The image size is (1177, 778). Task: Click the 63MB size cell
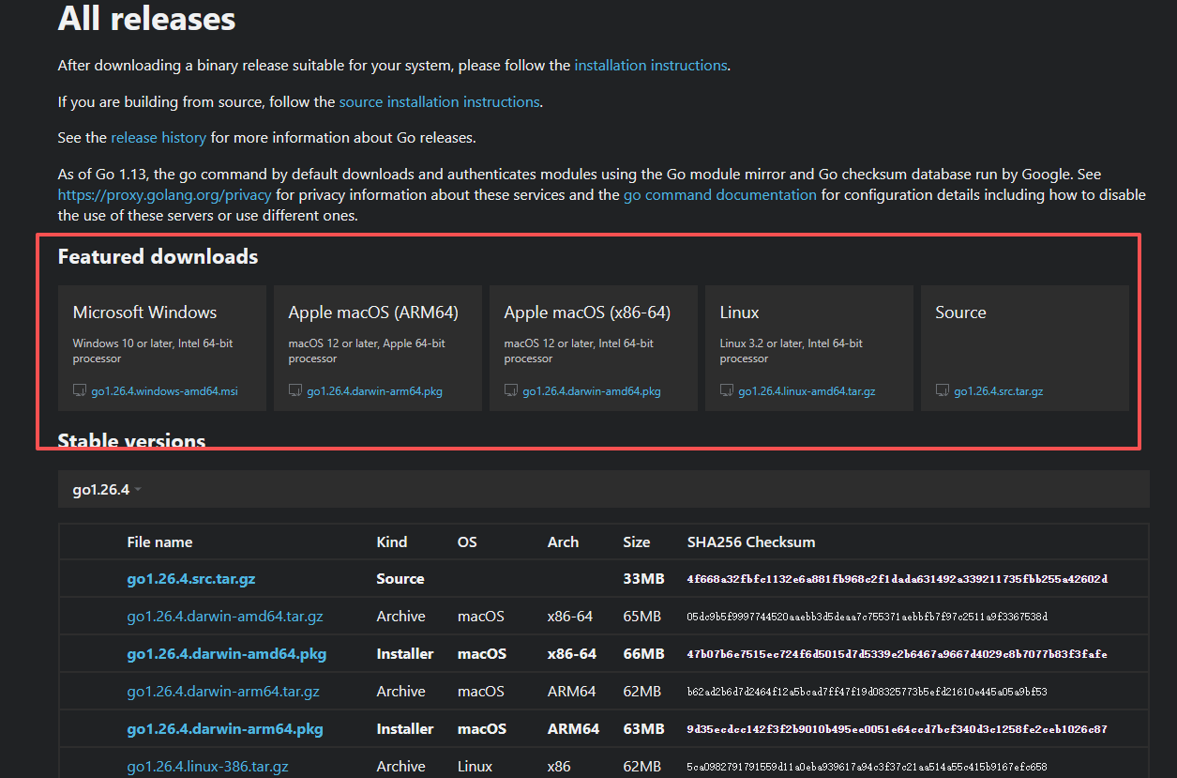tap(643, 729)
